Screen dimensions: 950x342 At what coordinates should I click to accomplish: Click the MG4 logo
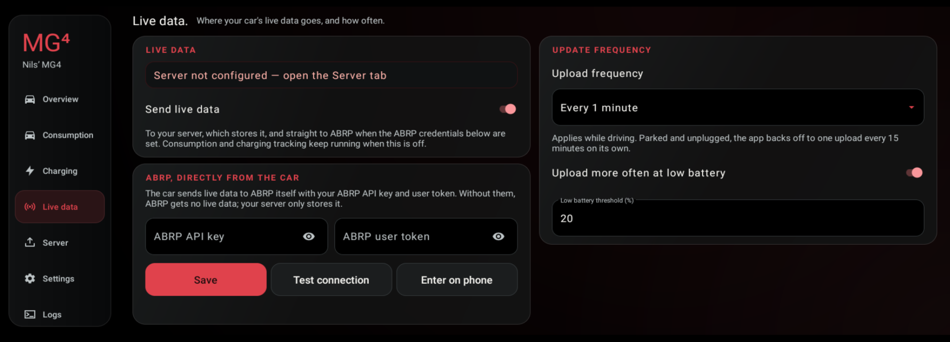coord(46,43)
